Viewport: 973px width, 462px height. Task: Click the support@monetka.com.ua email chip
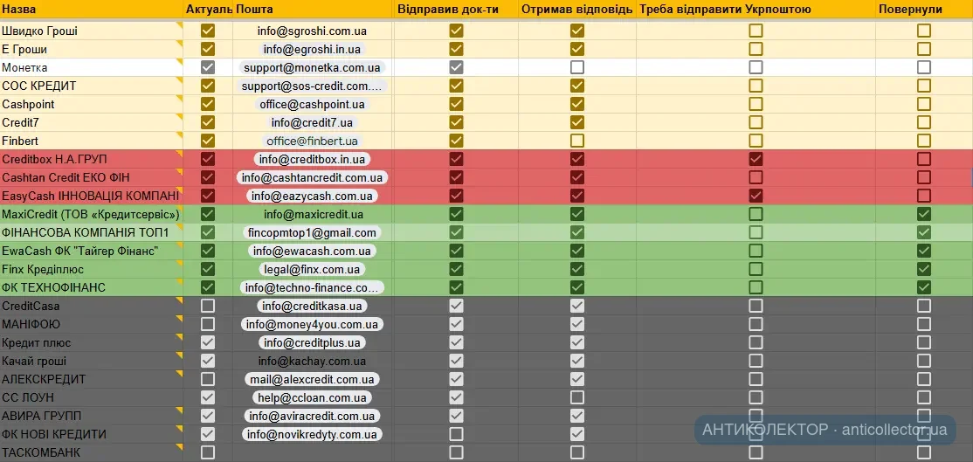pyautogui.click(x=312, y=67)
